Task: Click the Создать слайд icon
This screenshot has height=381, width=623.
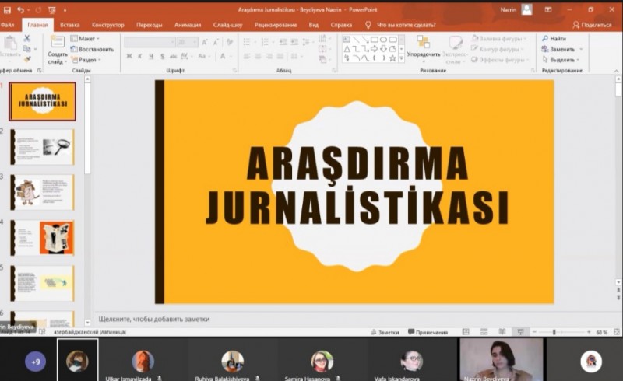Action: click(x=58, y=42)
